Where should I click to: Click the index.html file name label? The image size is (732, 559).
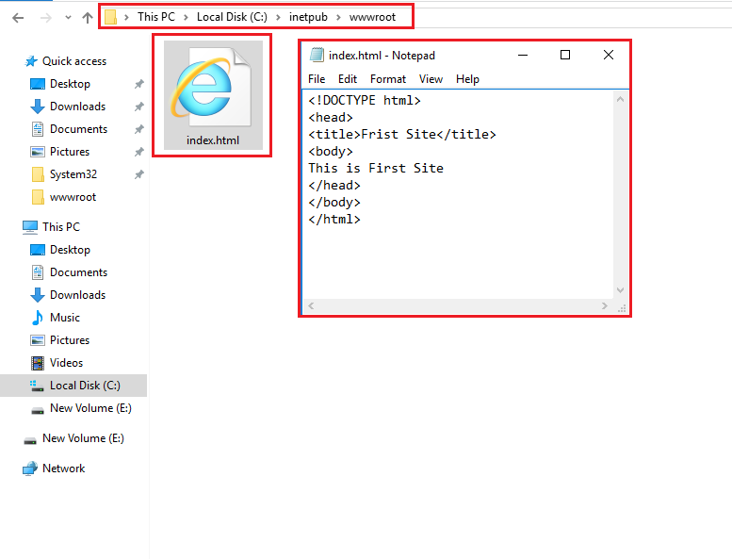(213, 140)
